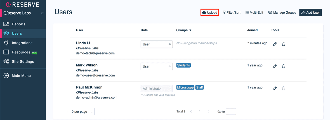Open edit for Mark Wilson via pencil icon
Viewport: 330px width, 120px height.
click(x=275, y=66)
